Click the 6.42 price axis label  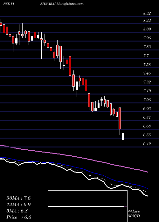click(147, 144)
